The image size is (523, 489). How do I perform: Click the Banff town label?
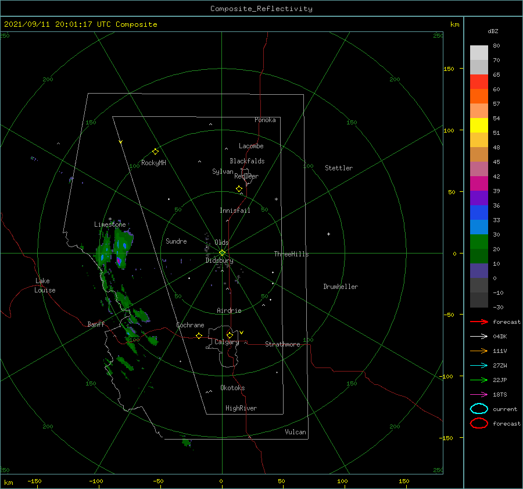96,324
